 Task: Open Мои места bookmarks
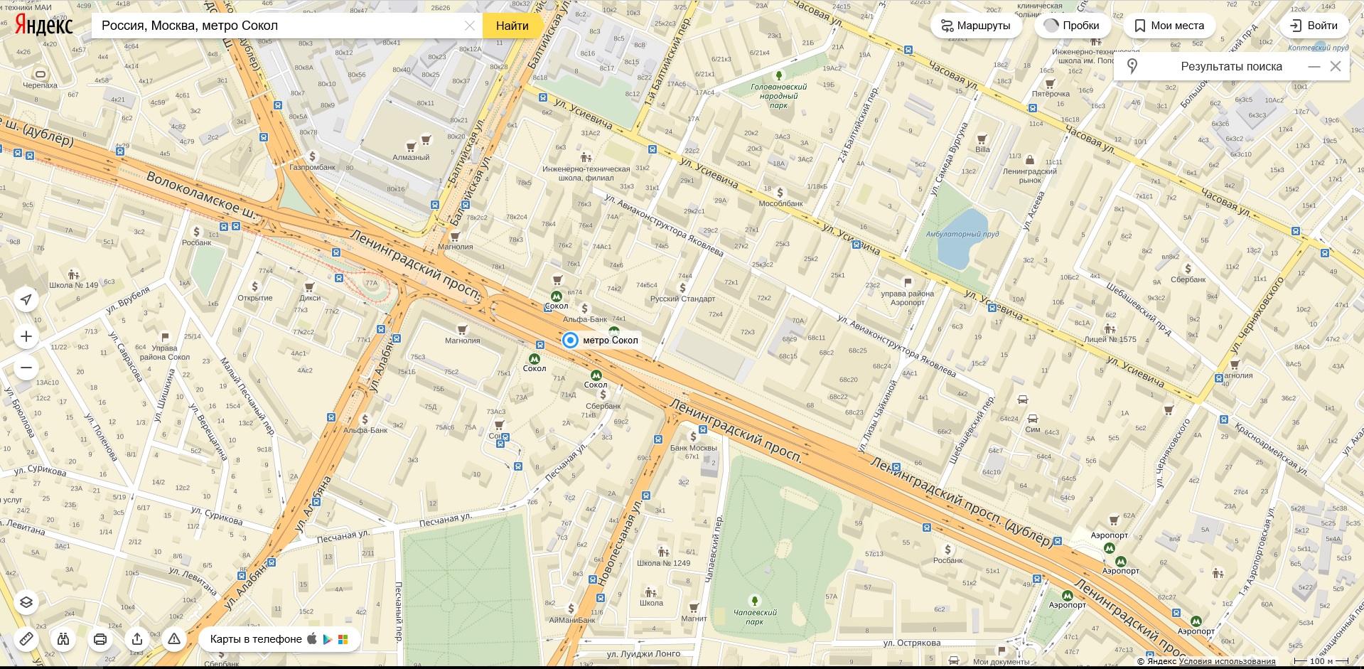click(x=1169, y=26)
